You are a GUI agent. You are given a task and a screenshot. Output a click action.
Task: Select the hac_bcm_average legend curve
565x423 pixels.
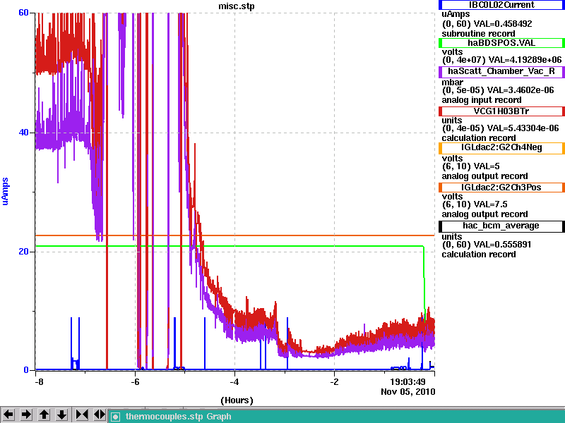pyautogui.click(x=501, y=226)
